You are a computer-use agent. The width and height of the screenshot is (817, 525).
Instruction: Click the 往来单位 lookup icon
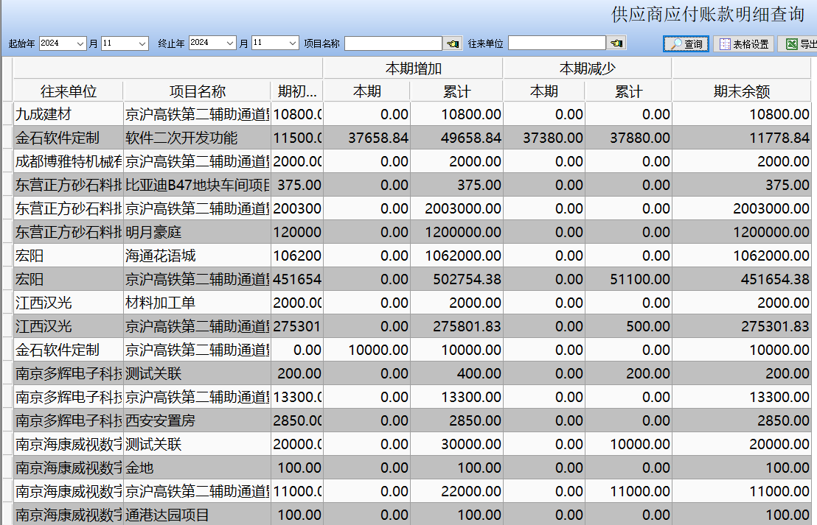tap(616, 44)
